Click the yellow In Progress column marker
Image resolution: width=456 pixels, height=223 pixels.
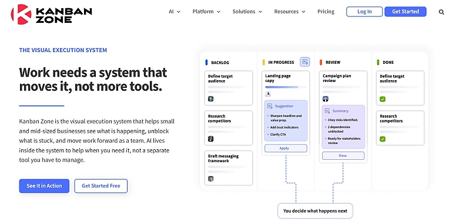pyautogui.click(x=263, y=62)
